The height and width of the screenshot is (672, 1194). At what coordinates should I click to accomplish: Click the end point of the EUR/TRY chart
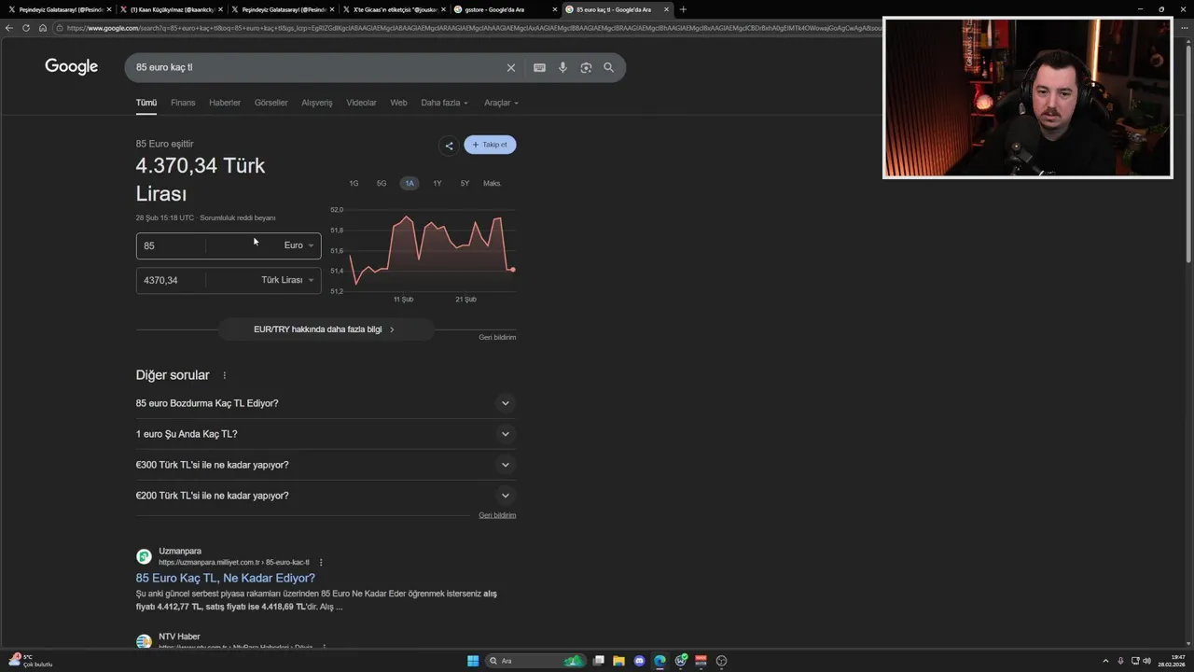coord(513,270)
